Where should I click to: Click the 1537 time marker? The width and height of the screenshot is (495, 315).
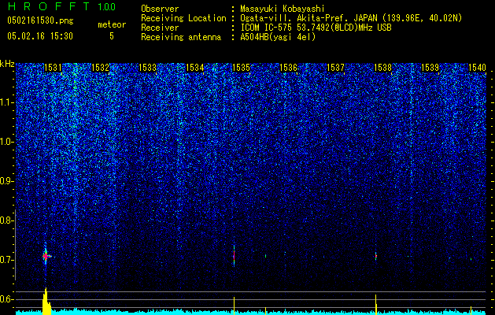coord(335,67)
